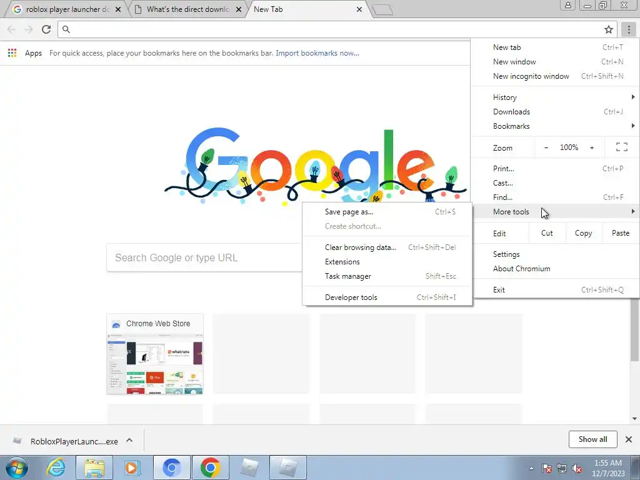
Task: Choose Print... in the menu
Action: point(555,169)
